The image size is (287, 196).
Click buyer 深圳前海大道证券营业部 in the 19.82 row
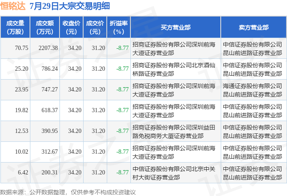174,111
